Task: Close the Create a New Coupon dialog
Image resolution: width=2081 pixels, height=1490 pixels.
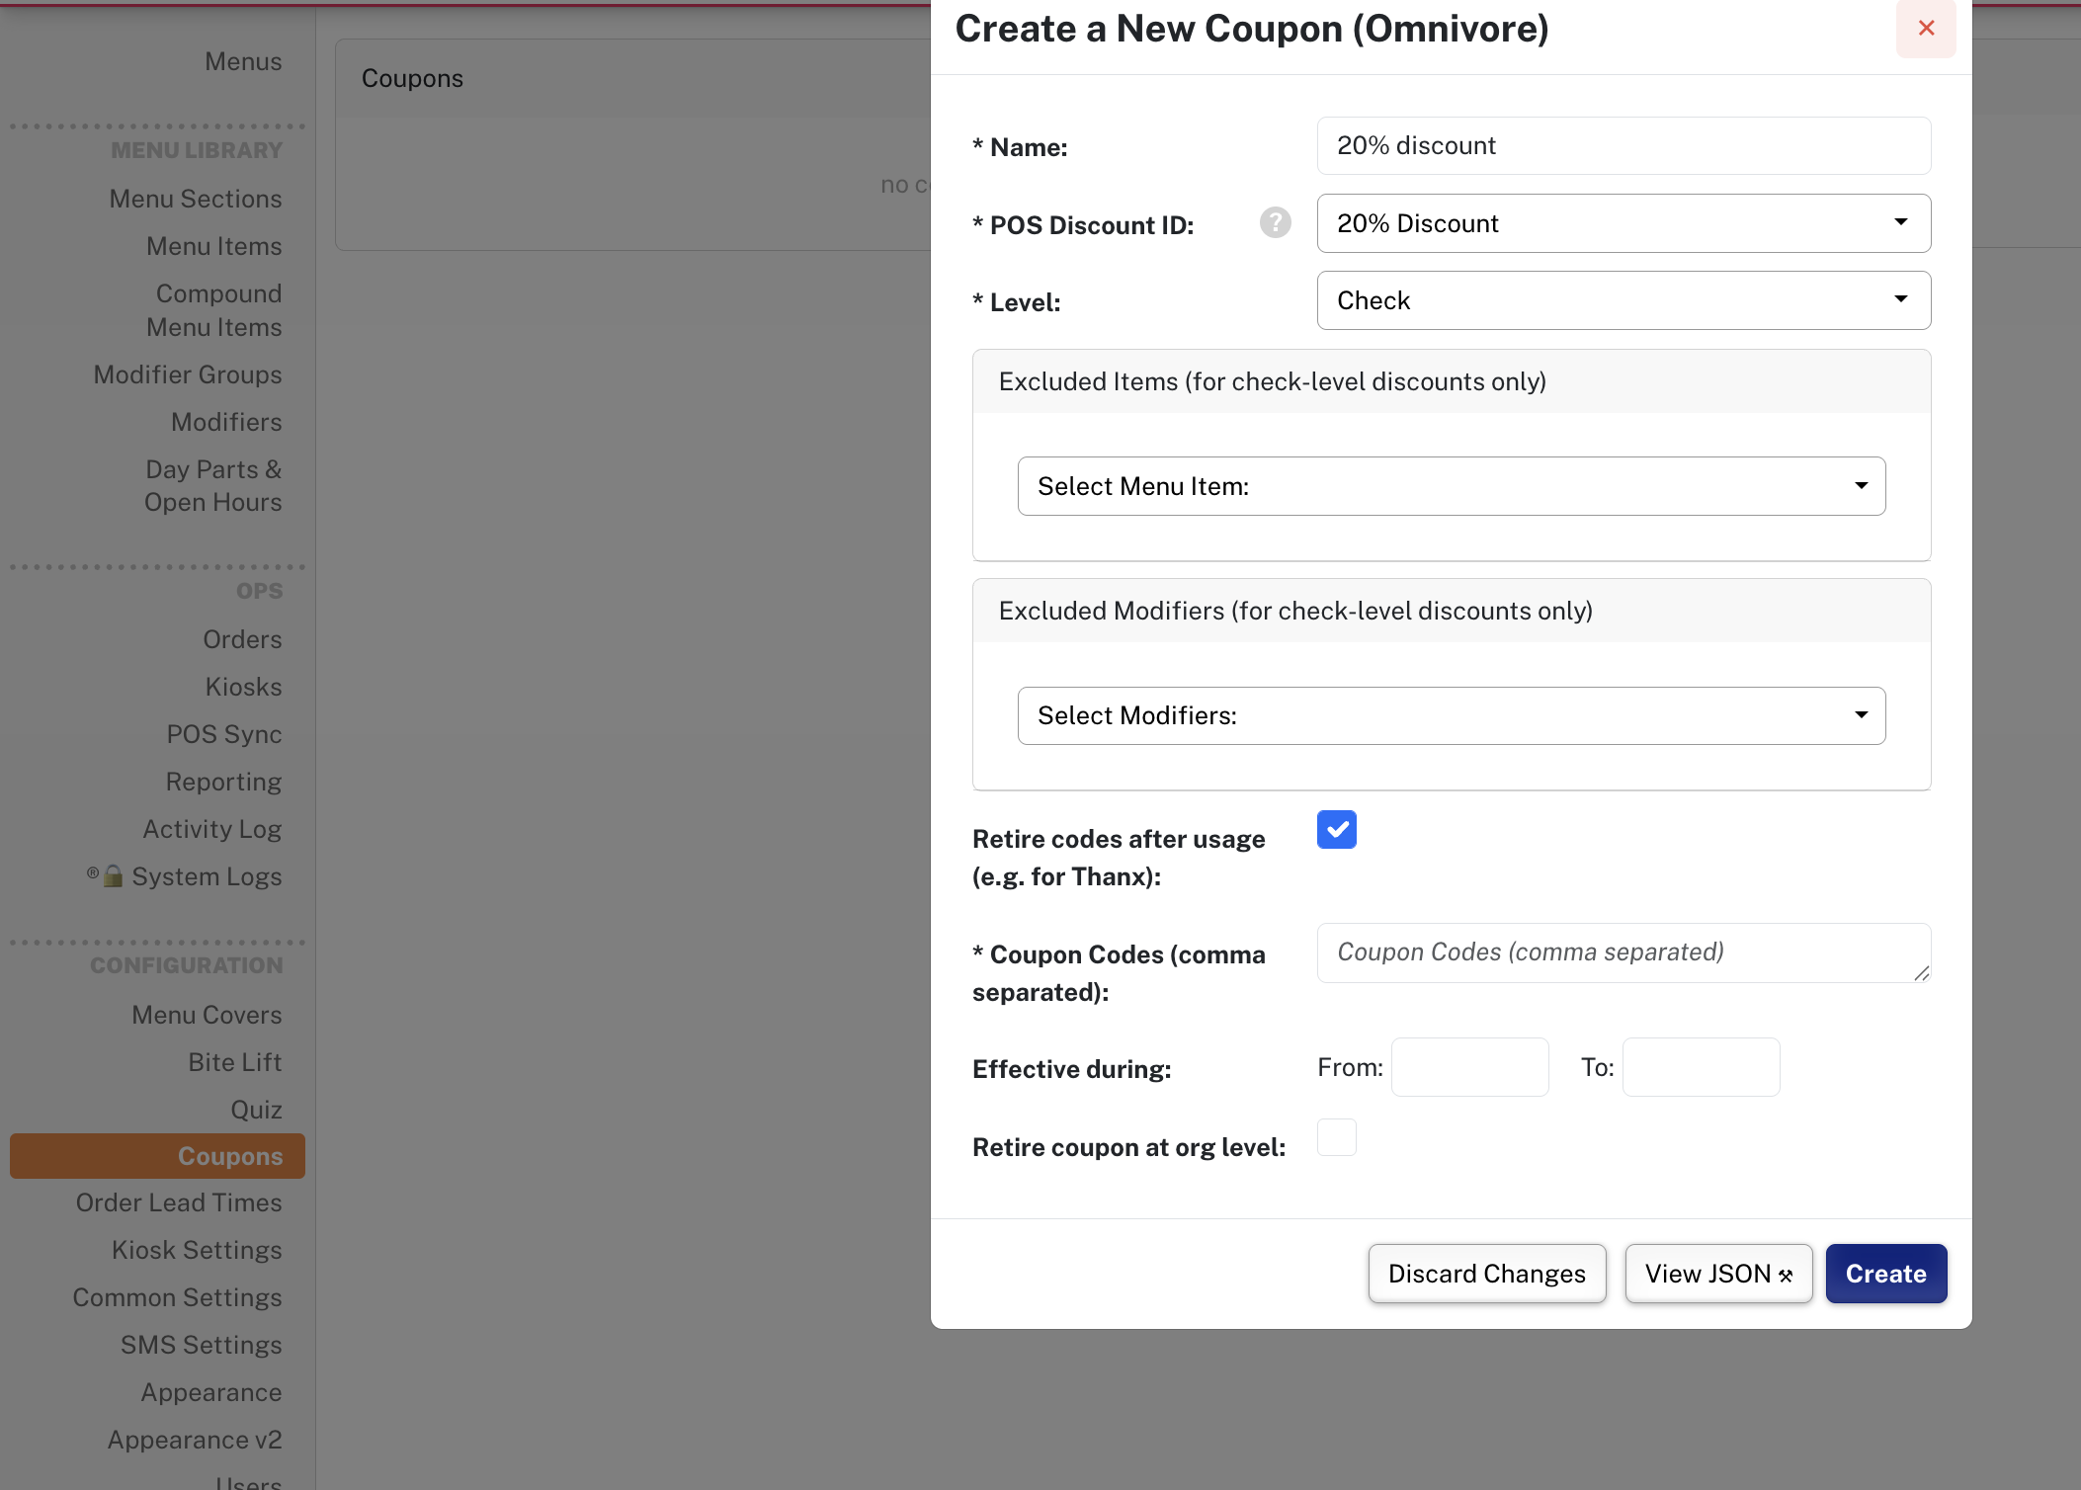Action: (1925, 29)
